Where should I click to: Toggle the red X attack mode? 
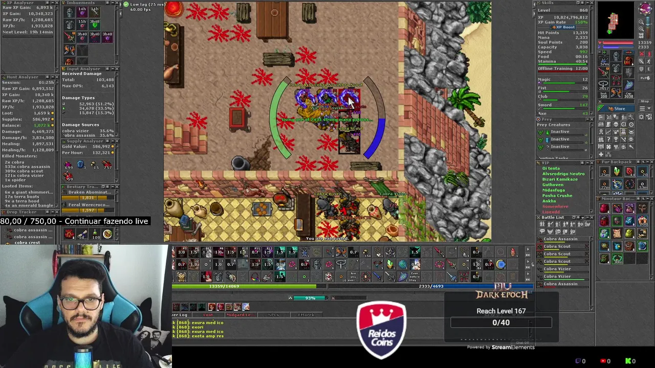pos(642,54)
